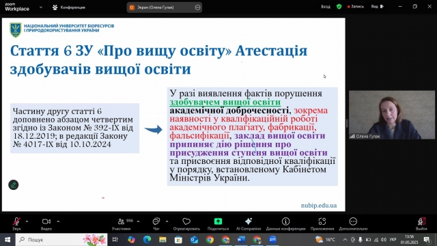Expand video options arrow next to Видео
The height and width of the screenshot is (246, 437).
pos(58,221)
